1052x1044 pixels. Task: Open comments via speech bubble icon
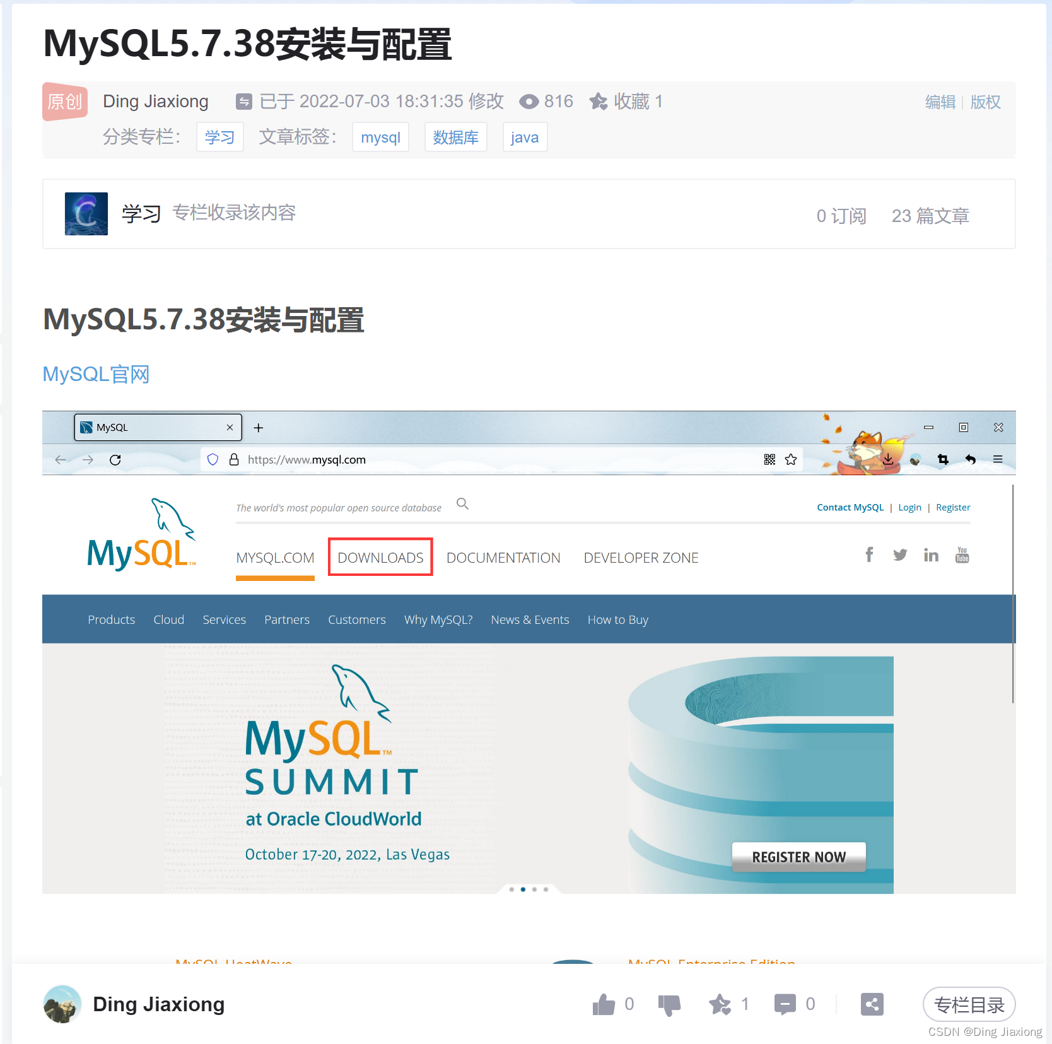785,1004
